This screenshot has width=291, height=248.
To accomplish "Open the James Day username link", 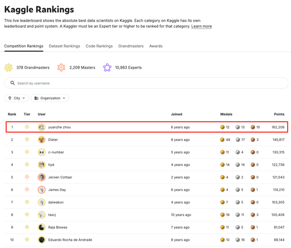I will click(57, 190).
